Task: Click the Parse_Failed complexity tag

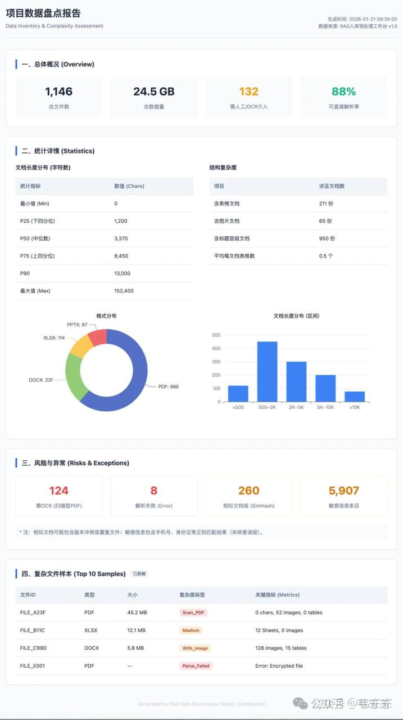Action: 196,665
